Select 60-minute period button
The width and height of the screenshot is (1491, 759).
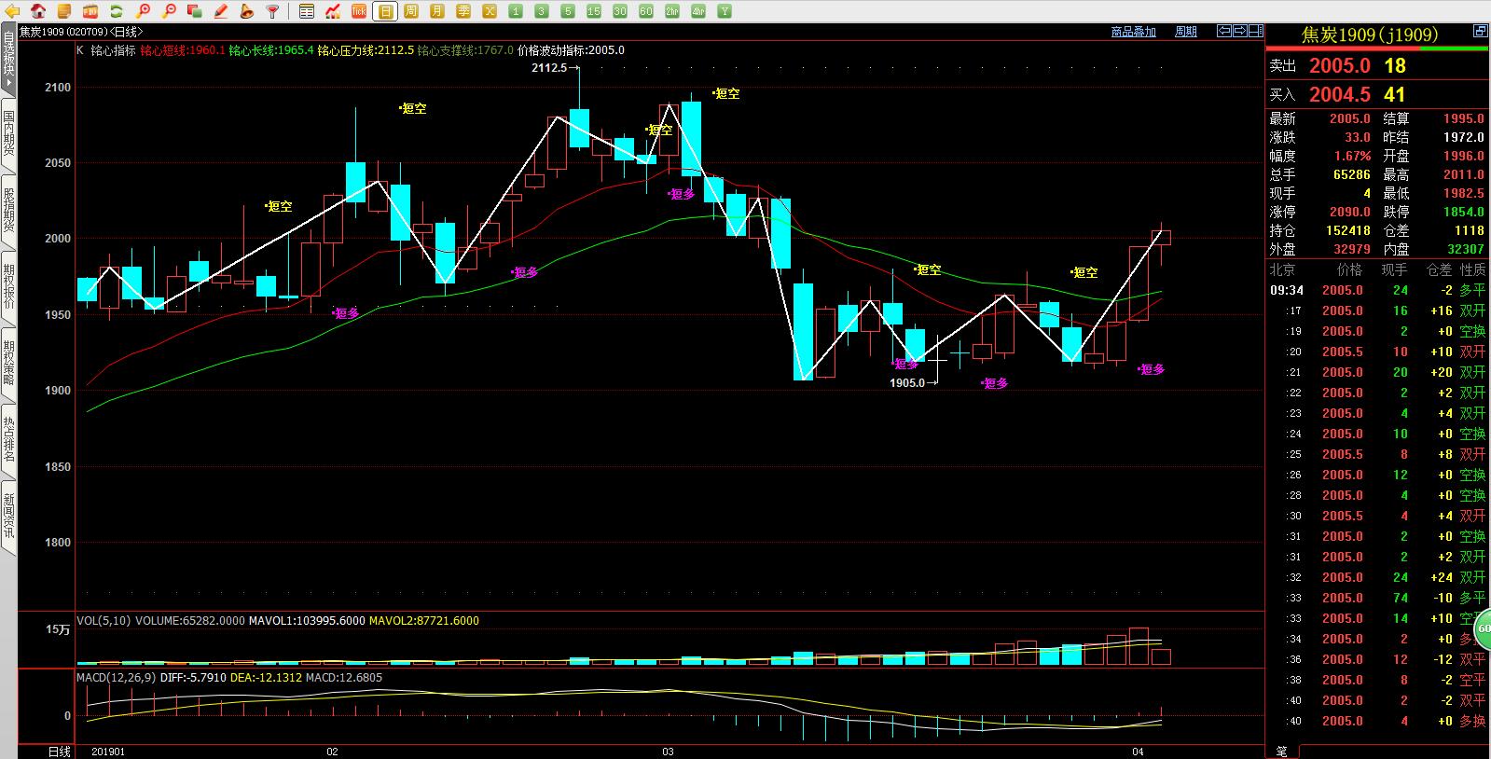coord(646,11)
